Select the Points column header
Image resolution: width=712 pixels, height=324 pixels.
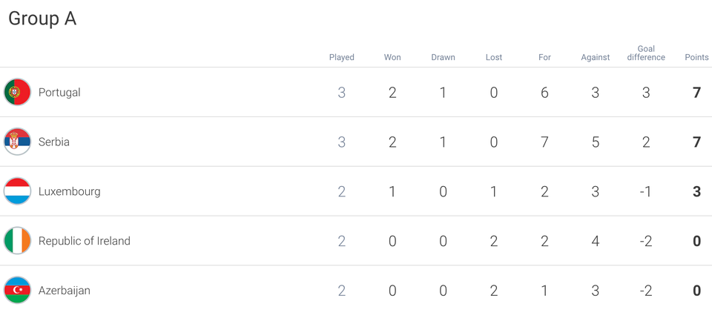coord(696,57)
